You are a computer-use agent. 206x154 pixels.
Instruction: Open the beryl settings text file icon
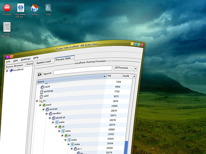(7, 27)
